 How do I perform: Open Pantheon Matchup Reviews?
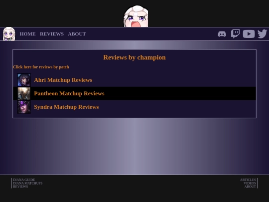point(69,93)
